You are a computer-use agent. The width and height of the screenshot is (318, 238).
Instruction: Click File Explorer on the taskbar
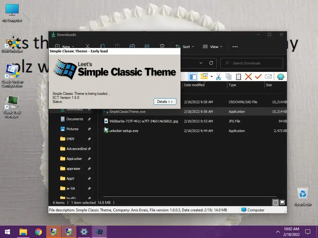click(x=23, y=232)
